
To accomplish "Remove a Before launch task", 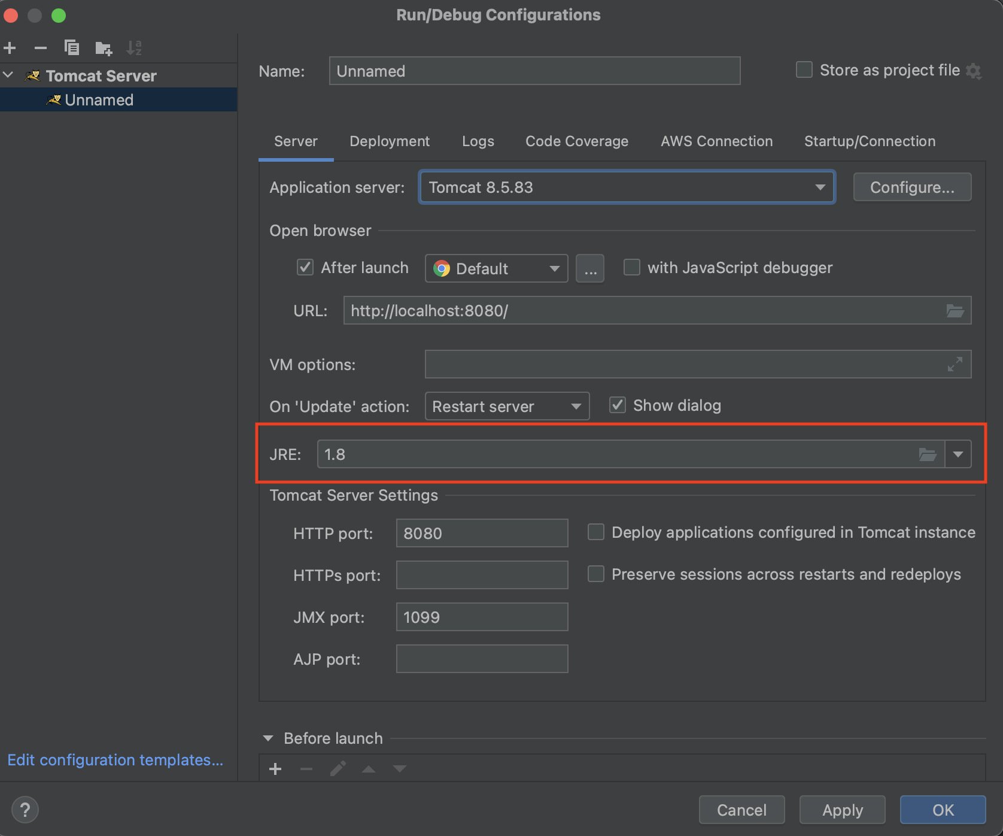I will click(x=306, y=769).
